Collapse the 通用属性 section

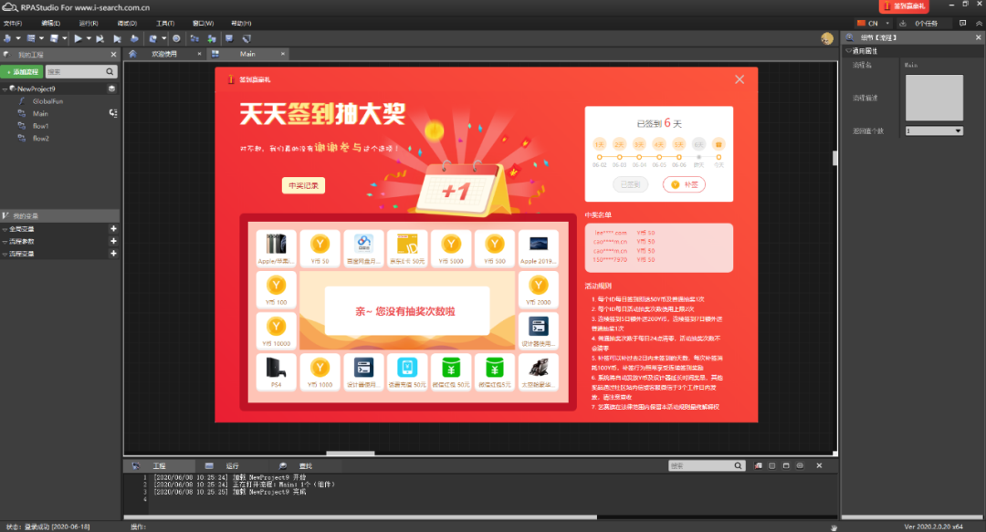pyautogui.click(x=847, y=51)
